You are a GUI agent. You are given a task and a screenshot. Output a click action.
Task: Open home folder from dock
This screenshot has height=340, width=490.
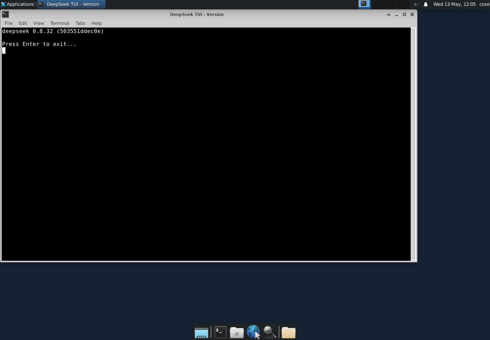(237, 333)
